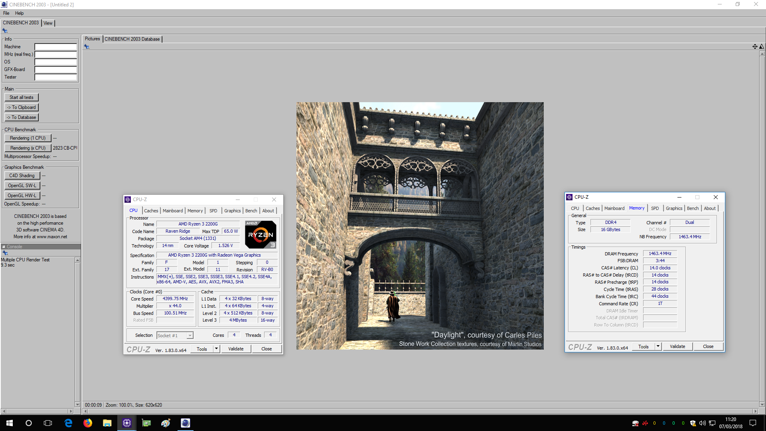Click the pin icon under the Pictures tab
Viewport: 766px width, 431px height.
[87, 47]
